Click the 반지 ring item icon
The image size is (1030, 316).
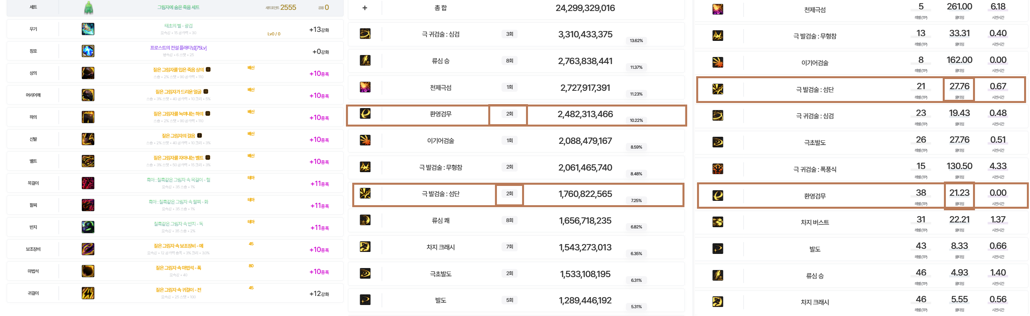[88, 227]
